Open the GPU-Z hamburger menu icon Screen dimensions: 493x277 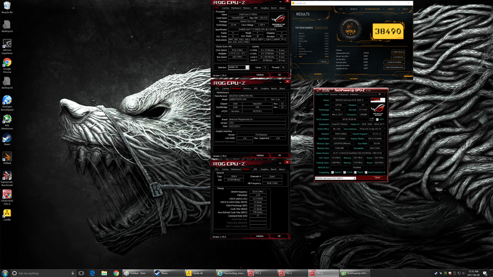384,94
